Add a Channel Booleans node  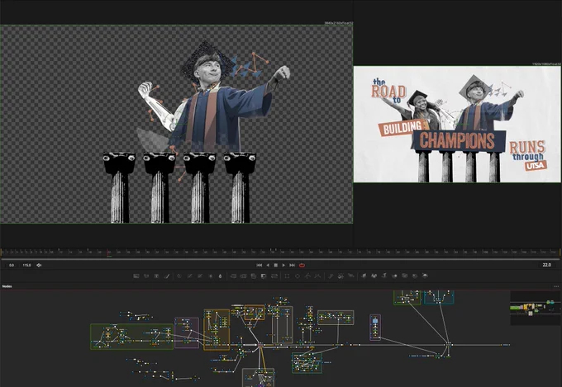[243, 276]
